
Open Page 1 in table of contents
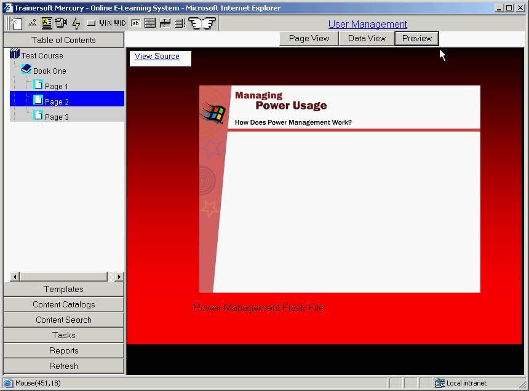pyautogui.click(x=57, y=87)
